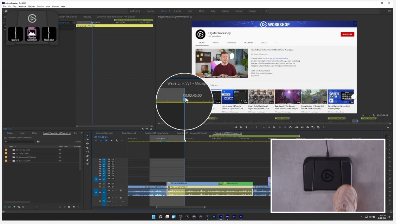The image size is (396, 224).
Task: Click the Home icon in workspace bar
Action: point(6,11)
